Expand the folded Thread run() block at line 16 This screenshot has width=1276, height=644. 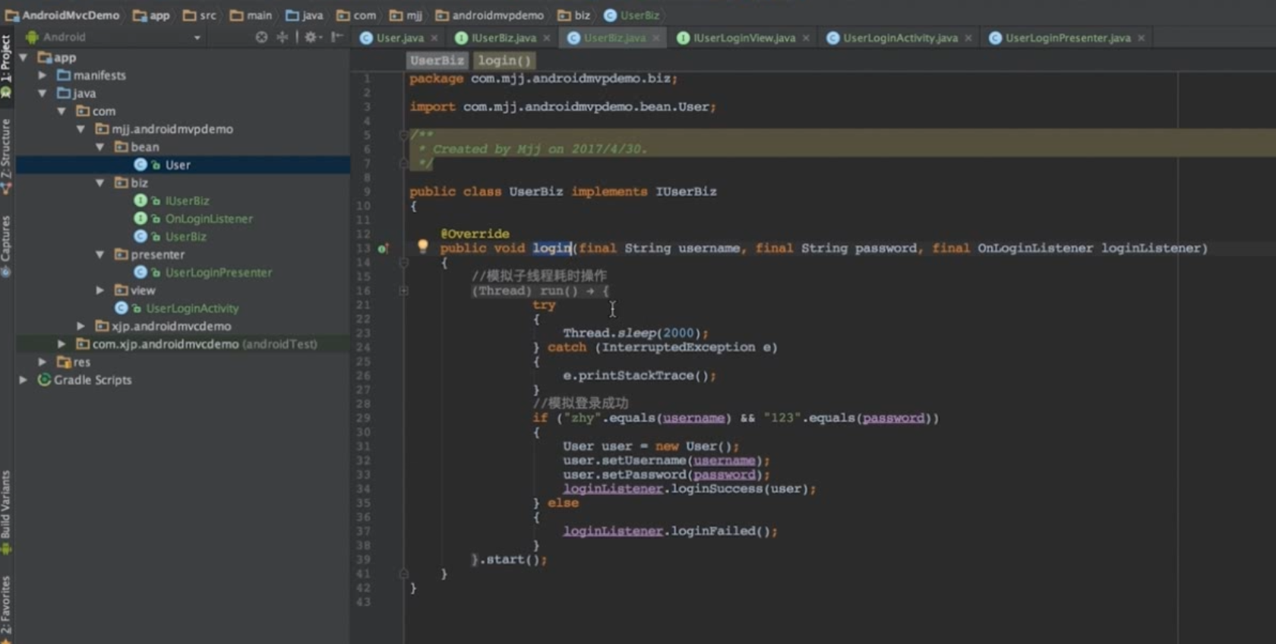403,291
